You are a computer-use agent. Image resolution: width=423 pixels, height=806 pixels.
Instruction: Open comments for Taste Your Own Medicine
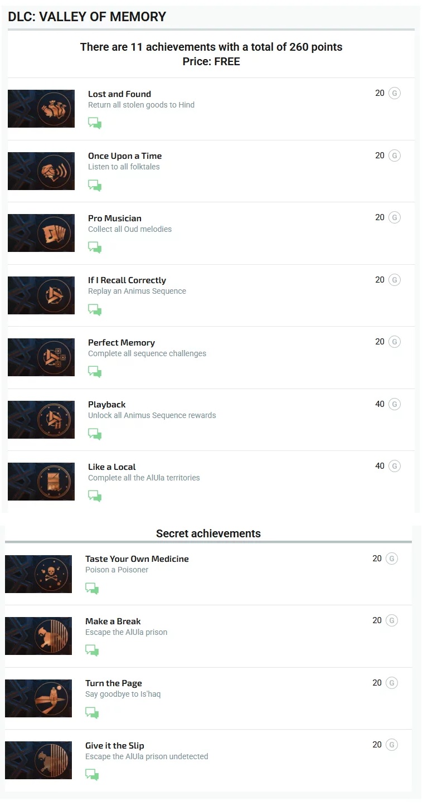[92, 588]
